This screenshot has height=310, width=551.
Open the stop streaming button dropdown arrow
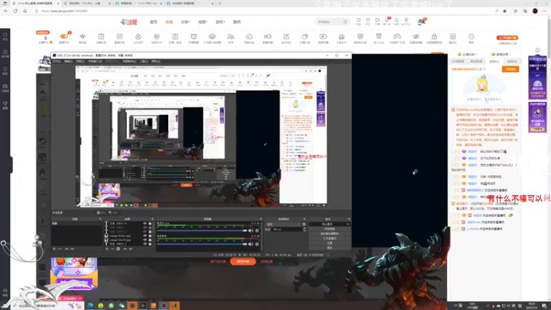pyautogui.click(x=348, y=225)
